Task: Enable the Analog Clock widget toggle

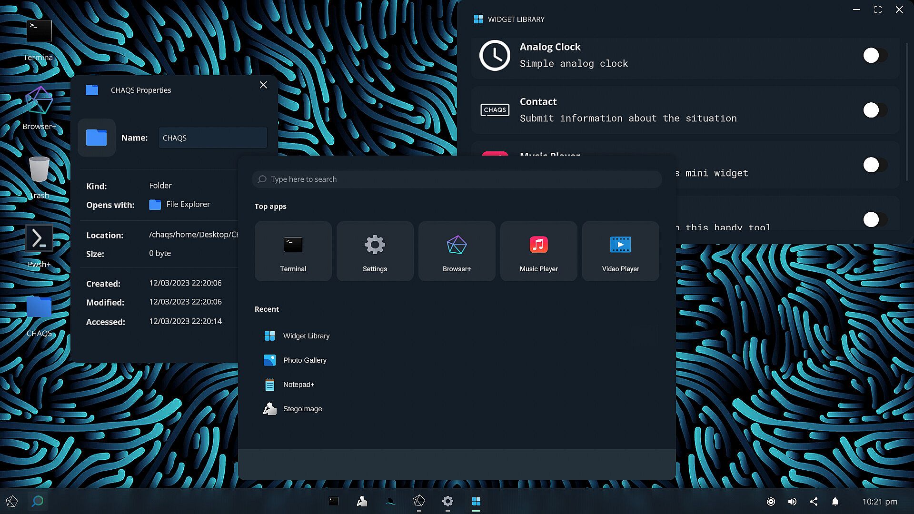Action: click(875, 55)
